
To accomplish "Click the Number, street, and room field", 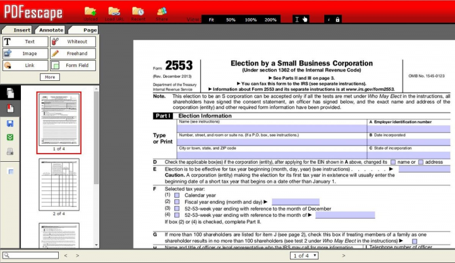I will pos(272,142).
